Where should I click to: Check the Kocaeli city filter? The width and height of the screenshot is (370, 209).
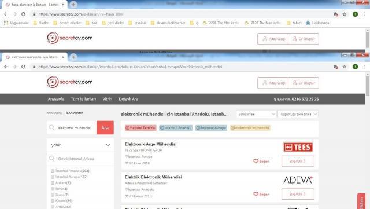tap(53, 201)
